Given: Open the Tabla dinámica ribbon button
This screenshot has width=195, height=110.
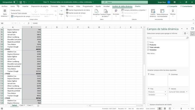Looking at the screenshot, I should click(x=5, y=13).
